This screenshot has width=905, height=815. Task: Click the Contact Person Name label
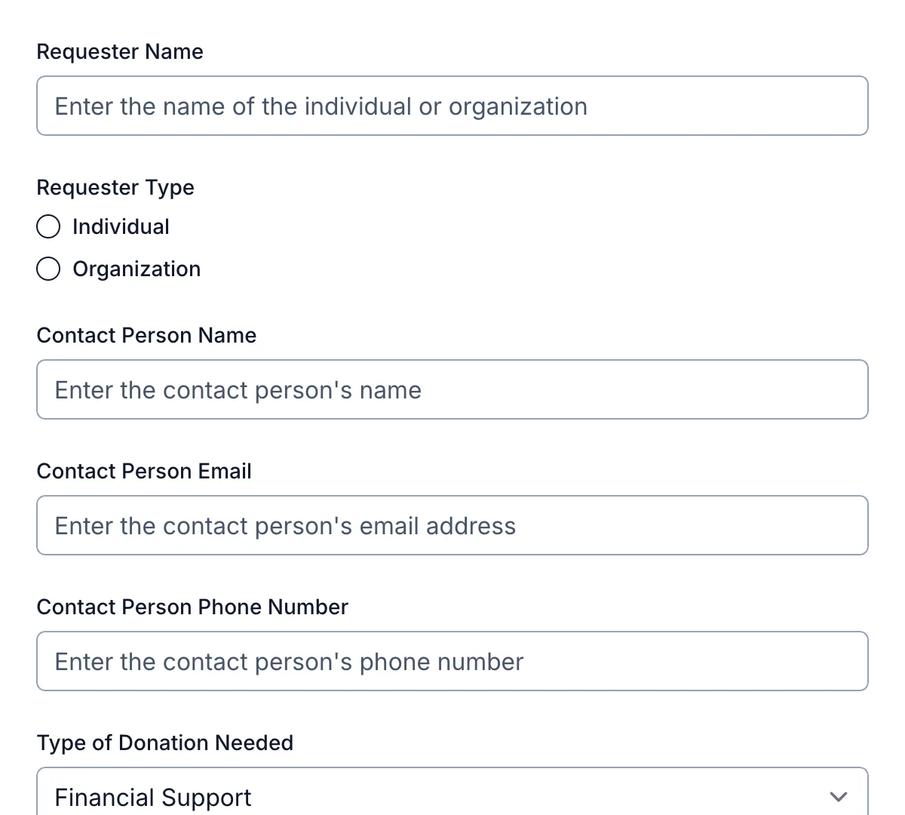pyautogui.click(x=146, y=335)
